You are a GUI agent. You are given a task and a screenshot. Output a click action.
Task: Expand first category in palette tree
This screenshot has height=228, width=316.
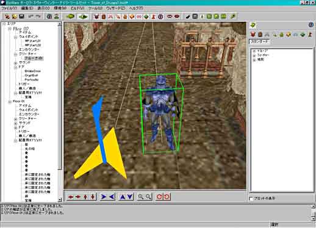pyautogui.click(x=254, y=51)
